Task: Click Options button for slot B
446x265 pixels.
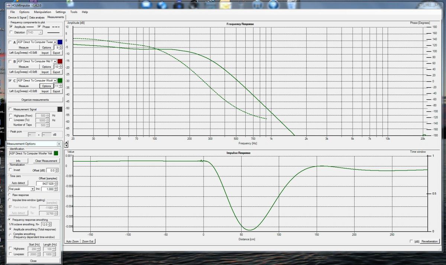Action: coord(46,67)
